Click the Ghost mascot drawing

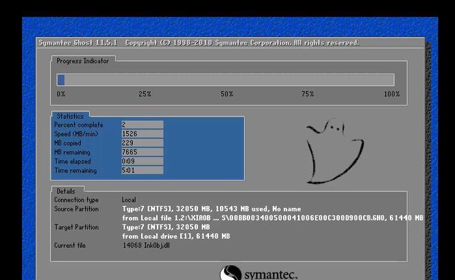coord(335,151)
